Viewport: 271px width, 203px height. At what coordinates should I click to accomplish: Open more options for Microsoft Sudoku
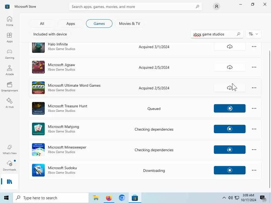coord(254,170)
